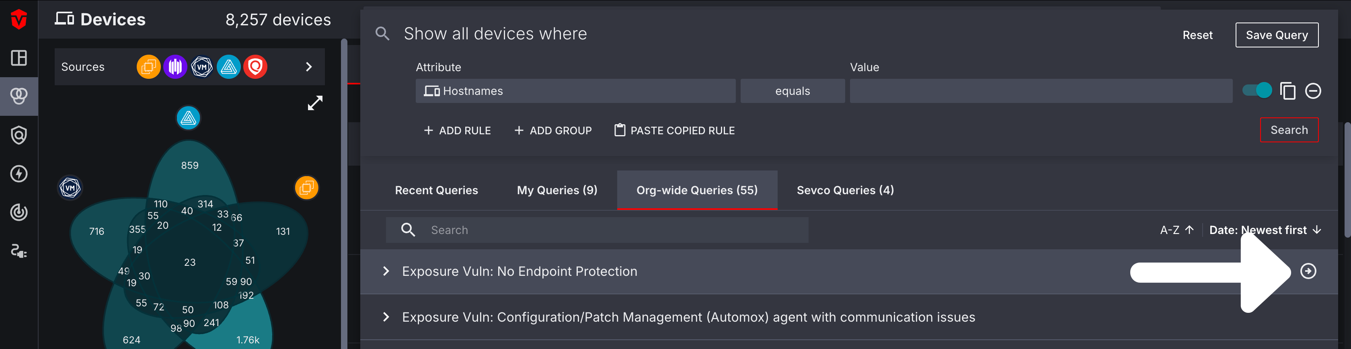
Task: Click the 131 Venn segment
Action: [283, 232]
